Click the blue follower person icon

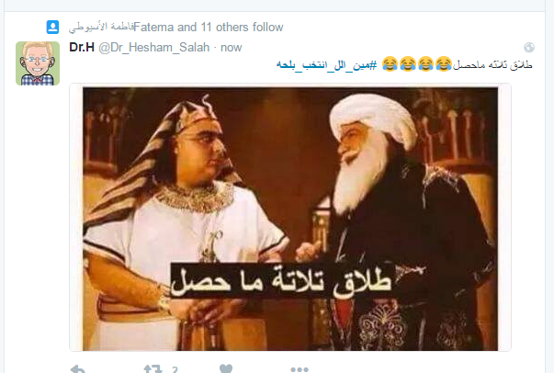52,28
